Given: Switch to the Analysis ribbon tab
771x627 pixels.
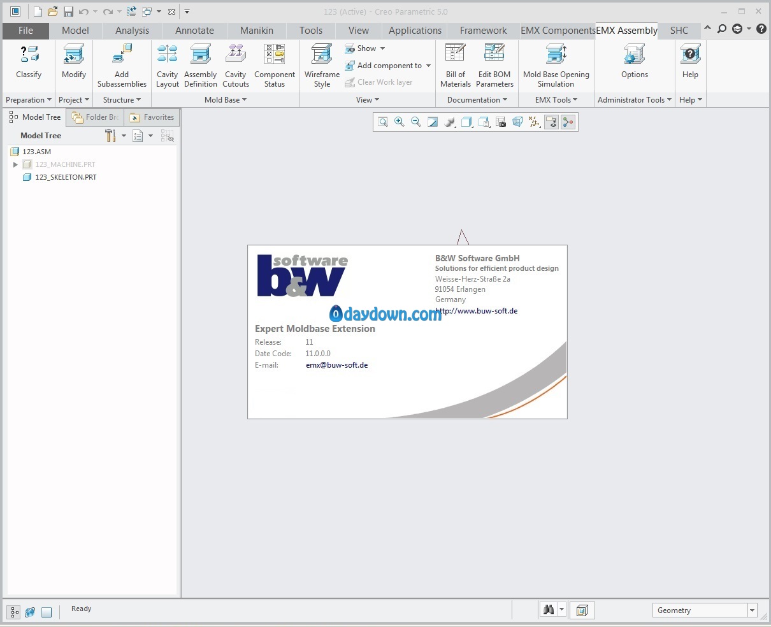Looking at the screenshot, I should click(132, 31).
